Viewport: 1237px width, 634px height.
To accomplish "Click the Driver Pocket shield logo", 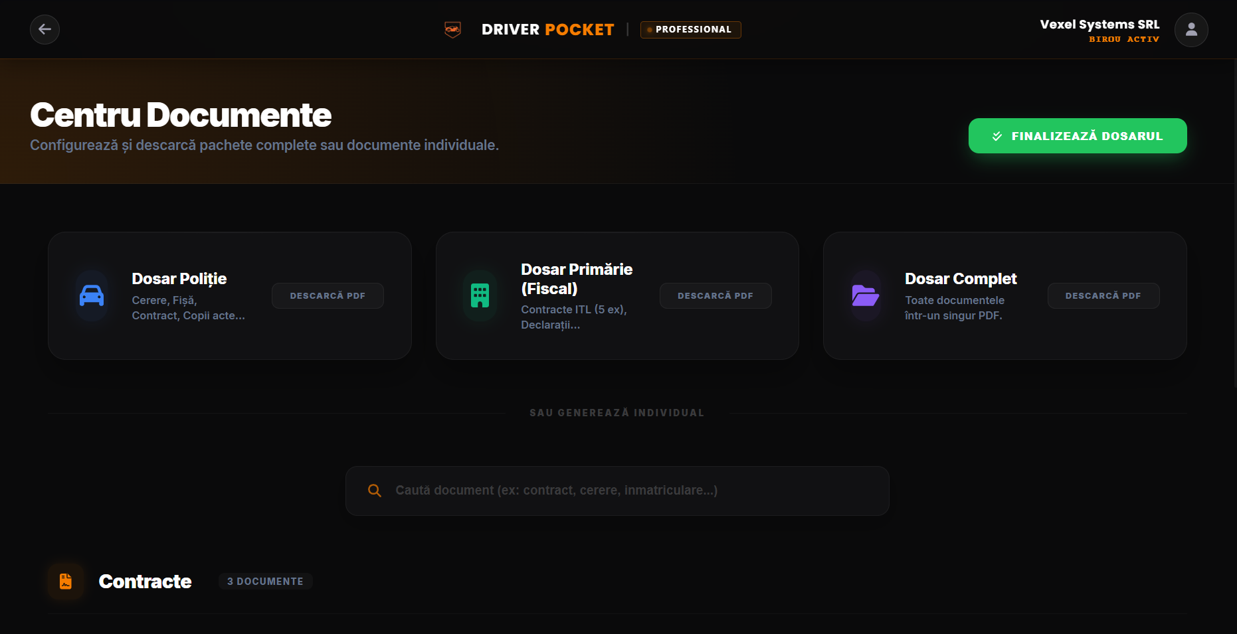I will 452,29.
